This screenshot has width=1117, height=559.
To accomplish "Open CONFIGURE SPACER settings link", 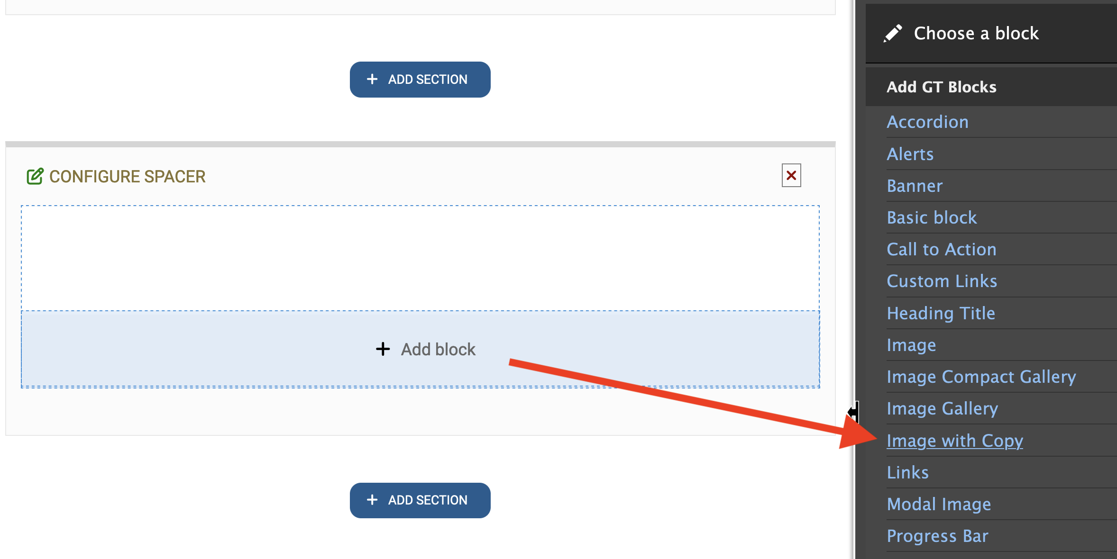I will (x=127, y=176).
